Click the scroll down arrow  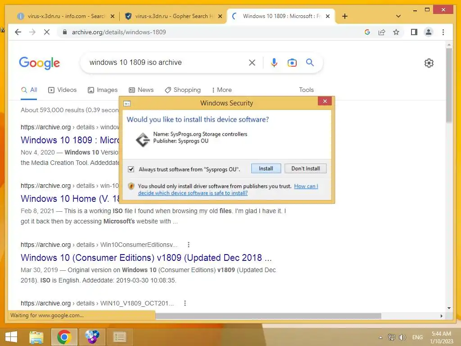pos(449,308)
